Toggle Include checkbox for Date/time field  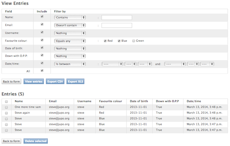42,63
